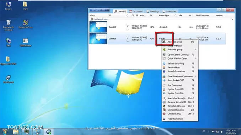Choose Resolve Host from context menu

click(180, 67)
